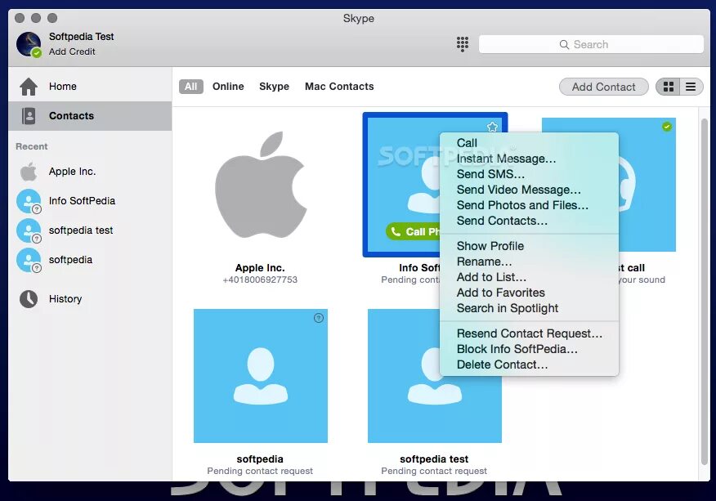Screen dimensions: 716x501
Task: Select Delete Contact menu item
Action: click(530, 365)
